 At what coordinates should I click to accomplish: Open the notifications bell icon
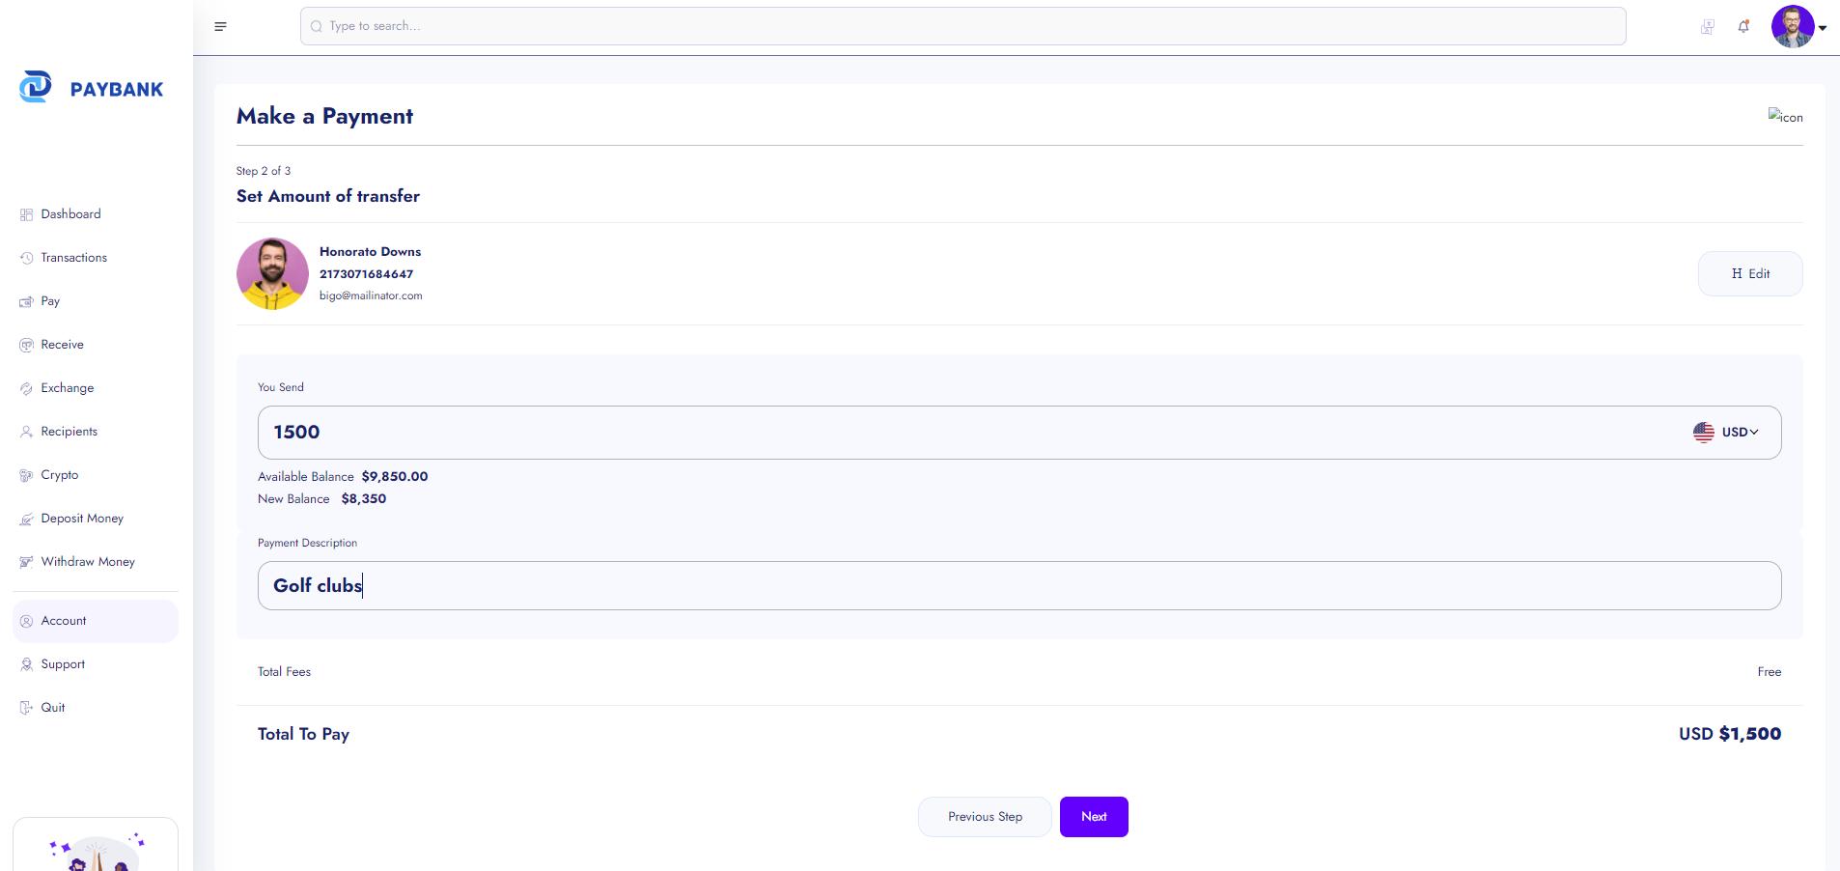[1743, 27]
